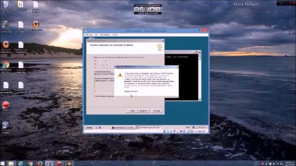Click the red recording icon in host system tray
Viewport: 296px width, 166px height.
(262, 164)
